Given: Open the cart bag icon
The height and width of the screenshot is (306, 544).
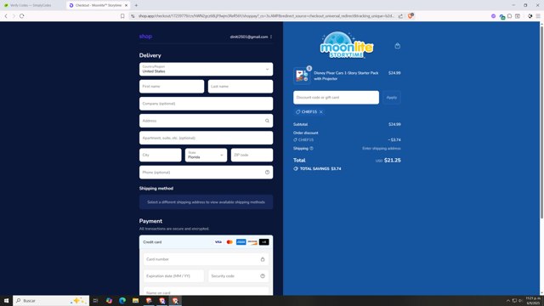Looking at the screenshot, I should coord(398,46).
